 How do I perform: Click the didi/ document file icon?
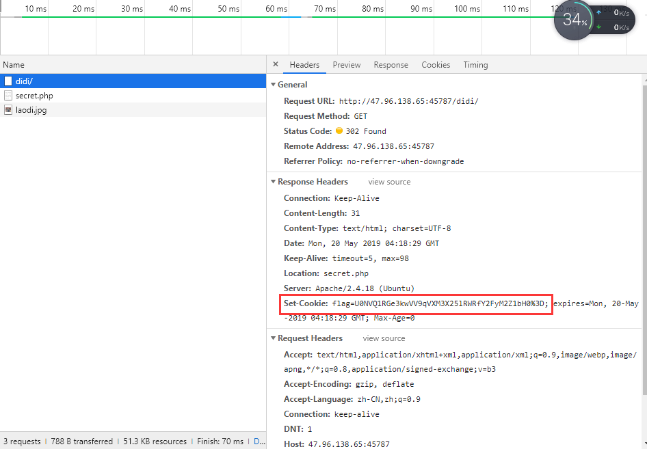(x=8, y=81)
